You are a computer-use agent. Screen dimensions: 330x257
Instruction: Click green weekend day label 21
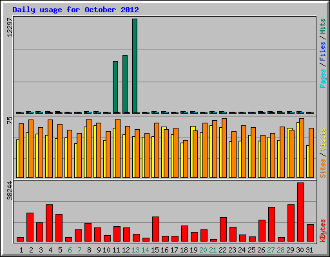213,250
